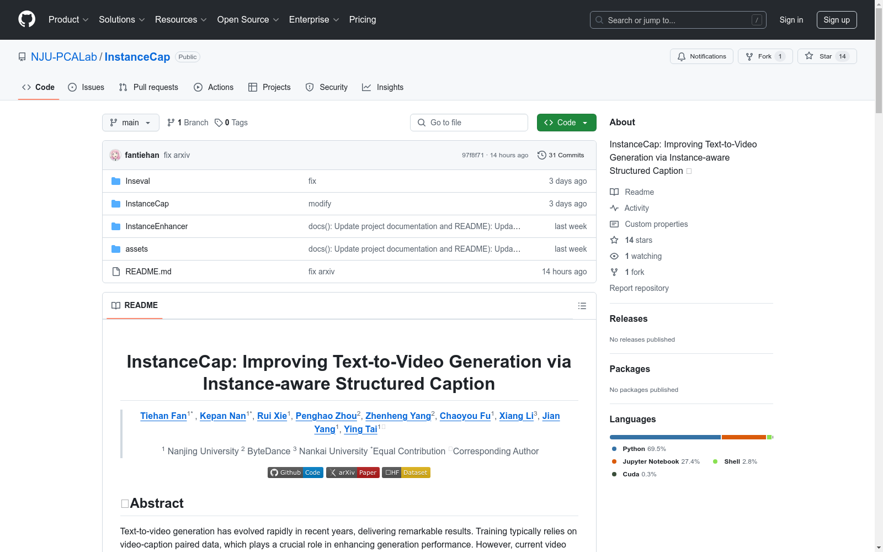The width and height of the screenshot is (883, 552).
Task: Click the fork icon beside 1 fork
Action: point(614,272)
